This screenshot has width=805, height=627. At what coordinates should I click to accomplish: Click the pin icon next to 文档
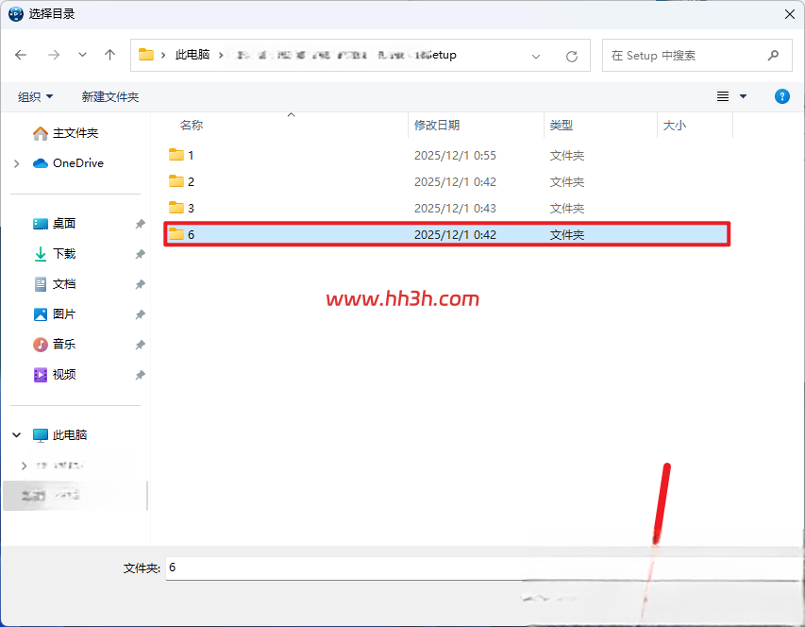[x=141, y=284]
